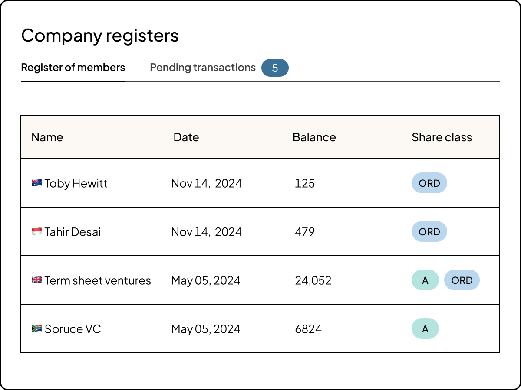
Task: Sort the table by the Name column
Action: [x=47, y=137]
